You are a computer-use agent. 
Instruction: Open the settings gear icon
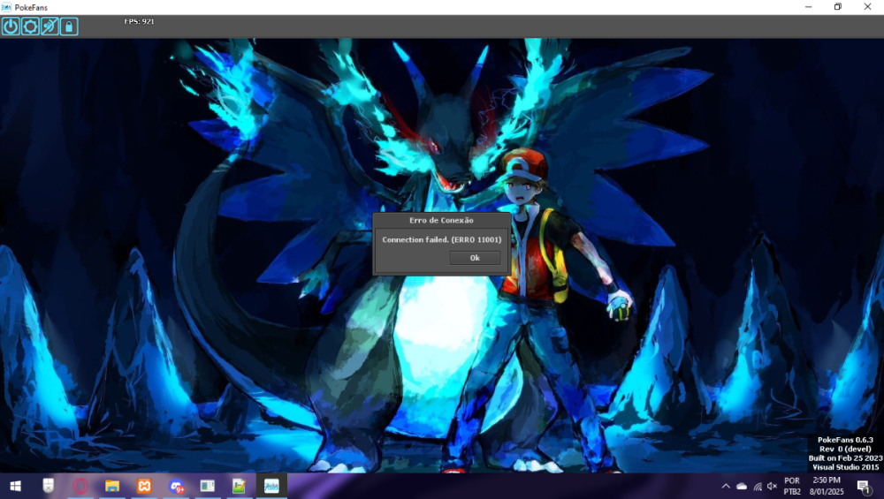click(30, 26)
